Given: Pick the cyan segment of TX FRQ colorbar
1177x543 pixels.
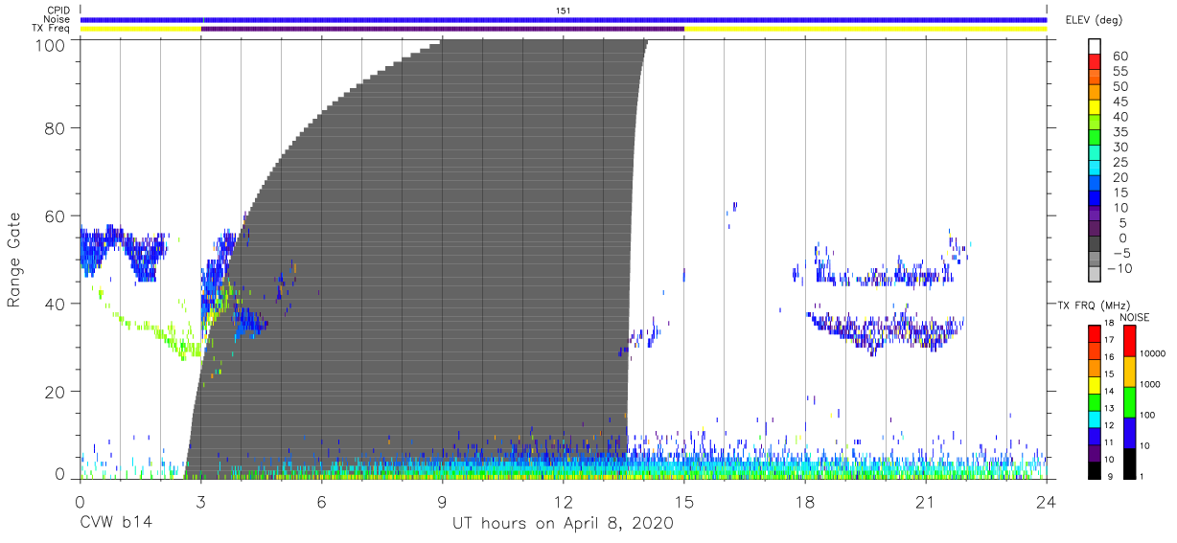Looking at the screenshot, I should point(1094,418).
